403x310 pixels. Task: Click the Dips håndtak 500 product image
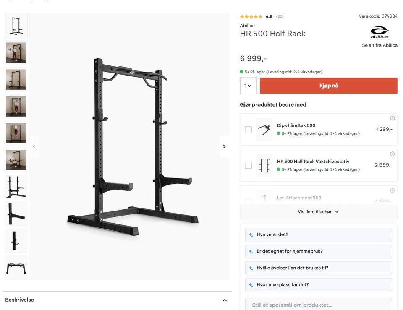click(x=264, y=130)
